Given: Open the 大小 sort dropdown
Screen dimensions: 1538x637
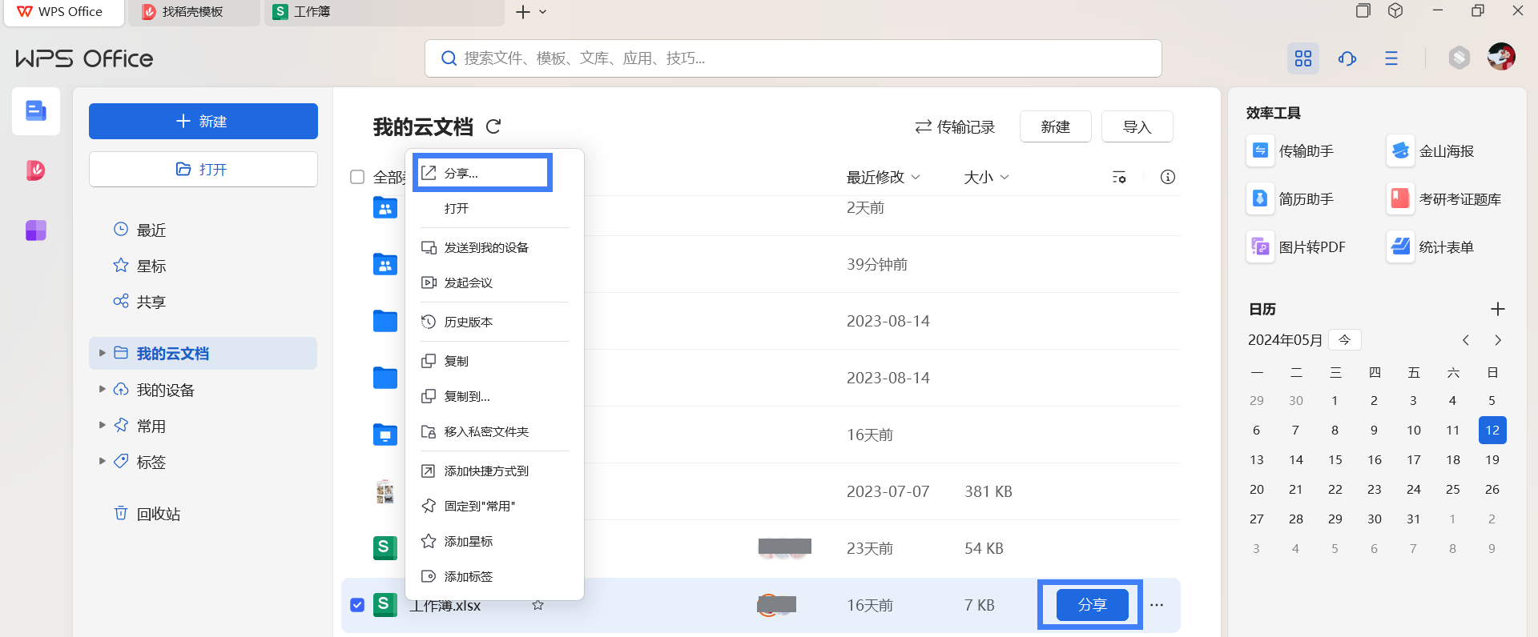Looking at the screenshot, I should point(985,177).
